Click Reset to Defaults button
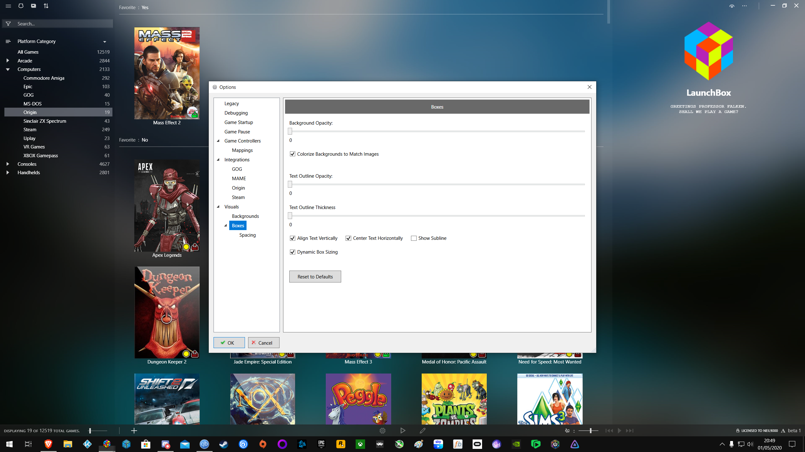This screenshot has height=452, width=805. [x=315, y=277]
